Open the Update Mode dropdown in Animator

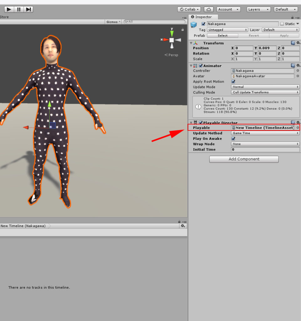click(265, 87)
